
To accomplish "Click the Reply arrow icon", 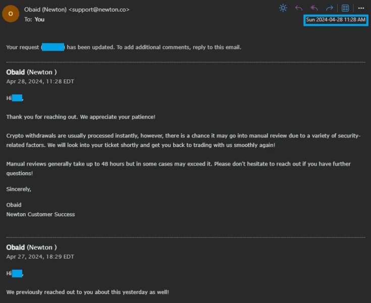I will click(299, 8).
